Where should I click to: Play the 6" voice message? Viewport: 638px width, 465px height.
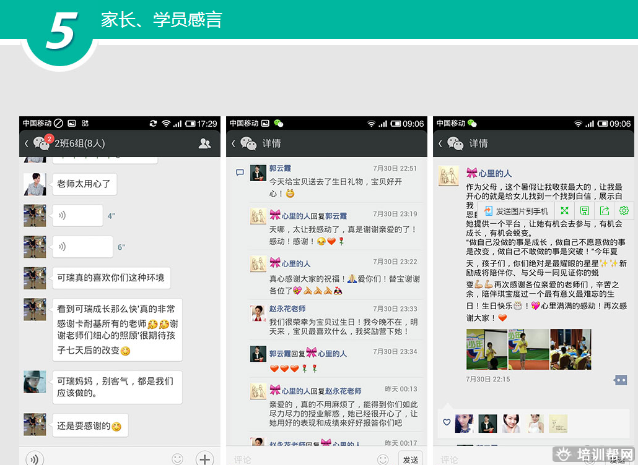82,247
